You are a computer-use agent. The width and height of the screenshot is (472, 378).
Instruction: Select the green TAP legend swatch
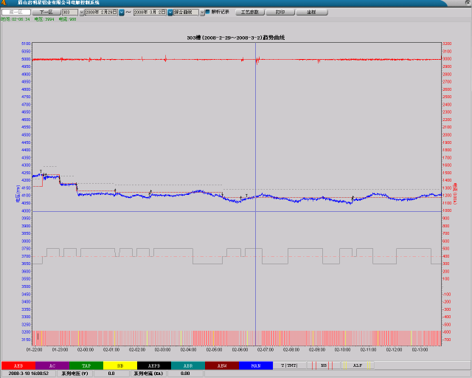pyautogui.click(x=86, y=365)
